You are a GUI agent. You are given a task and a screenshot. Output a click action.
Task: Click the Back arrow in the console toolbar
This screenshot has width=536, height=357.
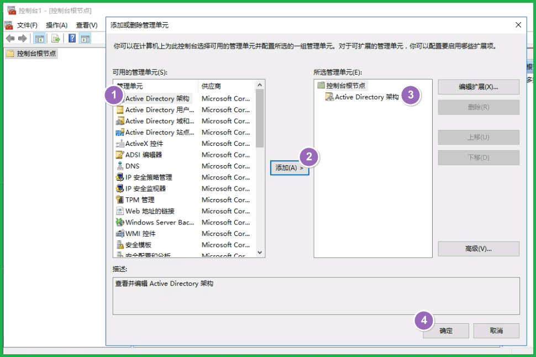(10, 38)
